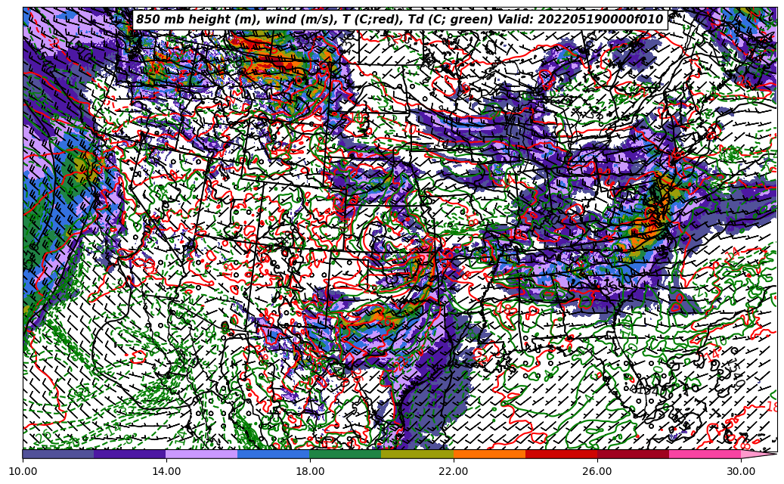Select the 26.00 colorbar tick label
The height and width of the screenshot is (484, 784).
coord(597,471)
